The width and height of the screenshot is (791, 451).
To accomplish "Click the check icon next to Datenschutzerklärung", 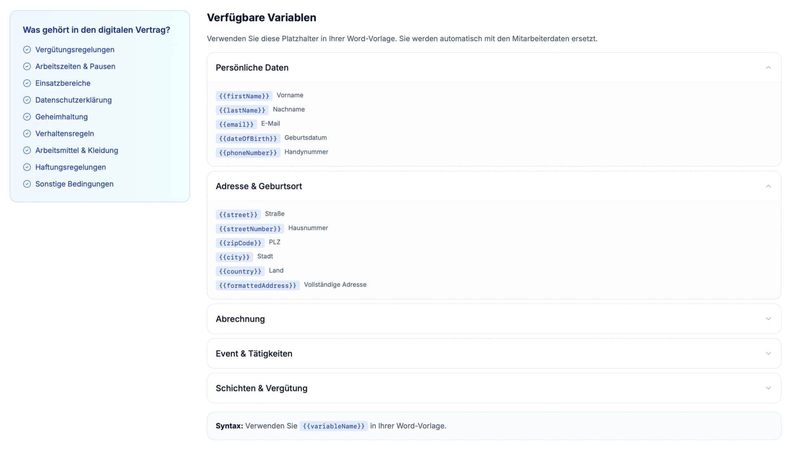I will point(27,100).
